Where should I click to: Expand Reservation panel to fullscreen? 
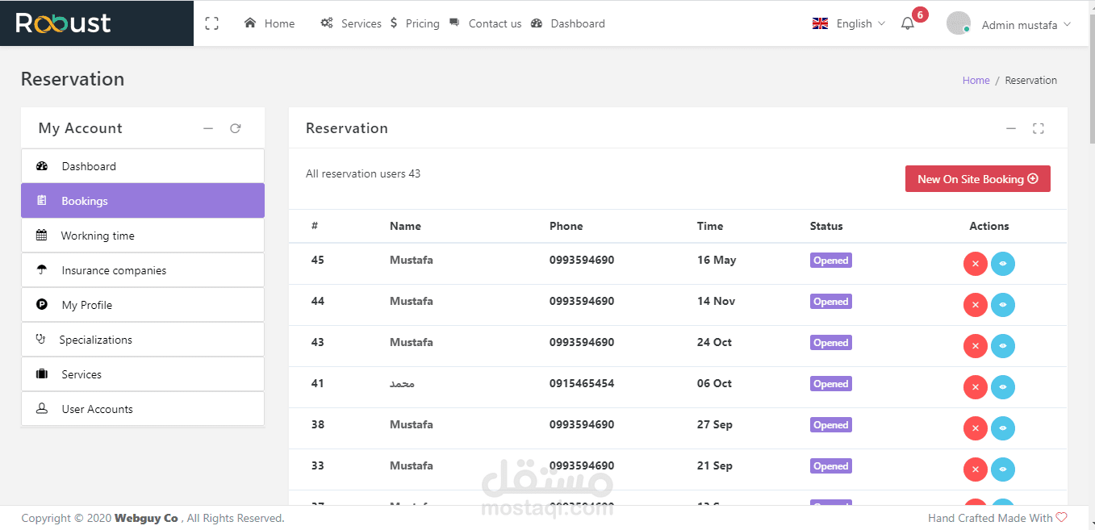coord(1039,128)
